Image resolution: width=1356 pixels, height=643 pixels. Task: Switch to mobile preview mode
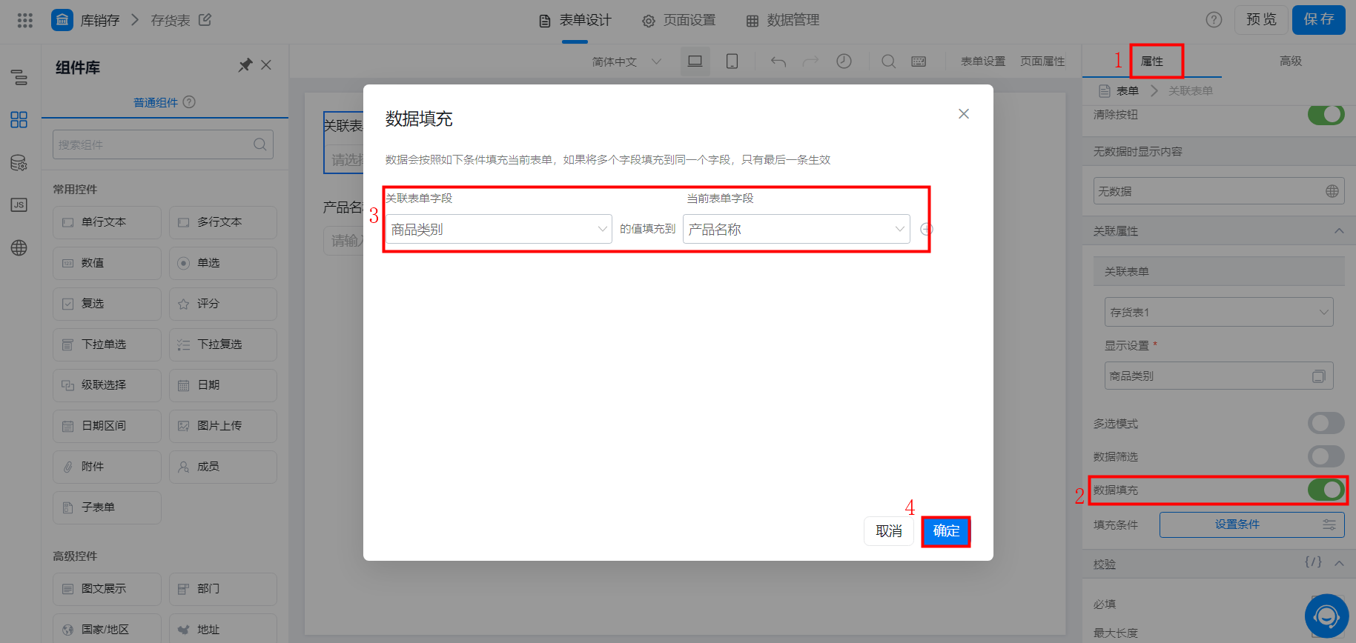[x=732, y=61]
